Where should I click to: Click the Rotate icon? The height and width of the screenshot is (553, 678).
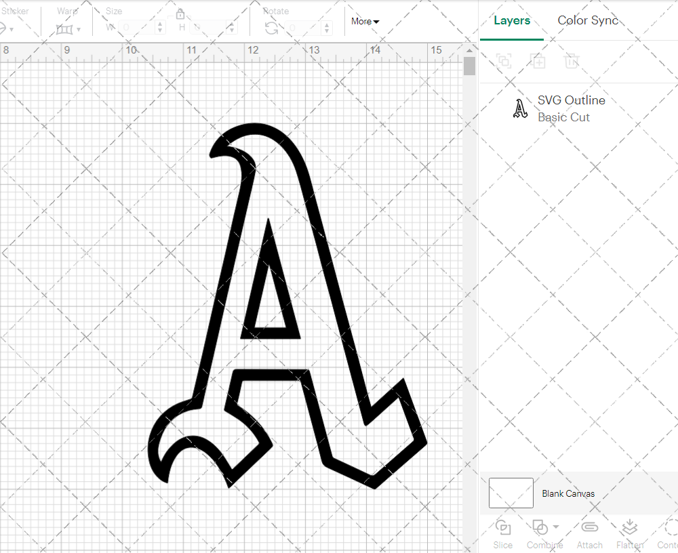(x=272, y=28)
